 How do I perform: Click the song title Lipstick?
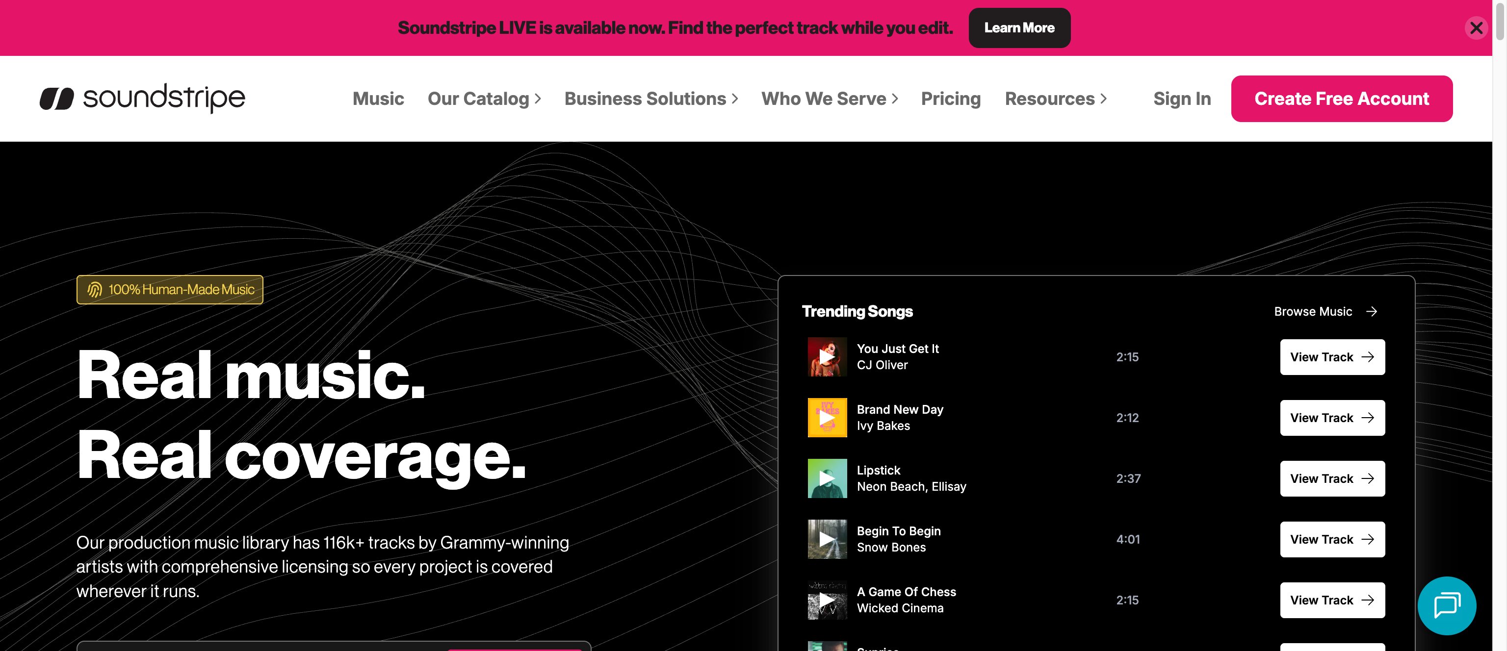(878, 470)
